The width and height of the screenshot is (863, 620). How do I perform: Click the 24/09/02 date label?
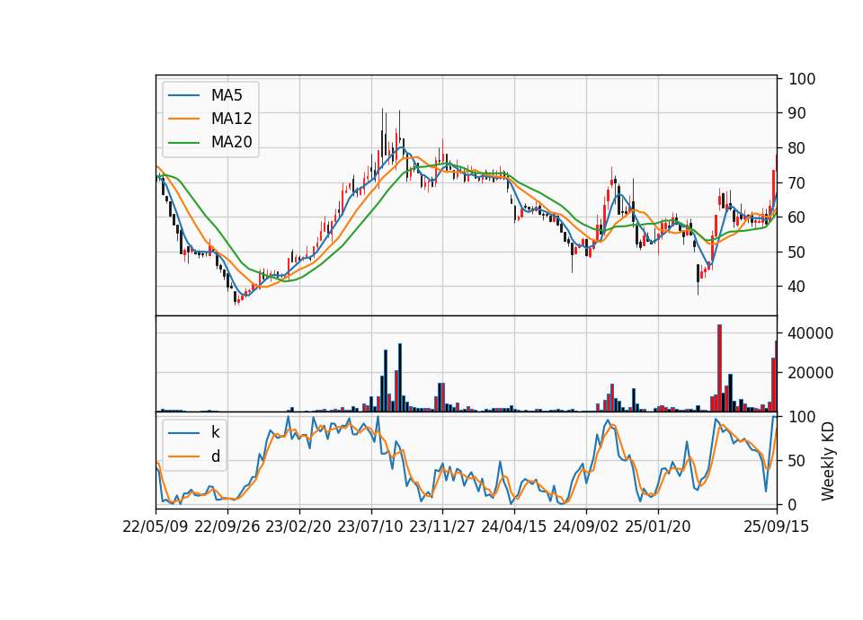point(585,527)
